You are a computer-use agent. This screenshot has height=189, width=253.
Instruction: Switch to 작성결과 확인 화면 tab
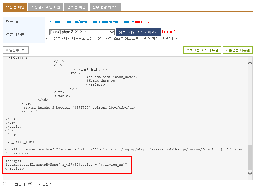[x=46, y=7]
